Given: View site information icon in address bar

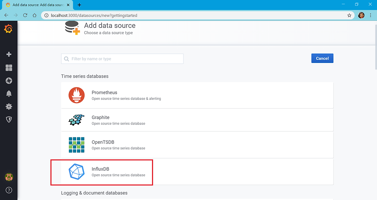Looking at the screenshot, I should click(47, 15).
